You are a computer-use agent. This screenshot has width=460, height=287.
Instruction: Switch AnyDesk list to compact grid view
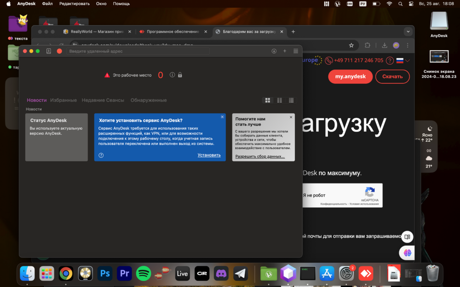(x=279, y=100)
